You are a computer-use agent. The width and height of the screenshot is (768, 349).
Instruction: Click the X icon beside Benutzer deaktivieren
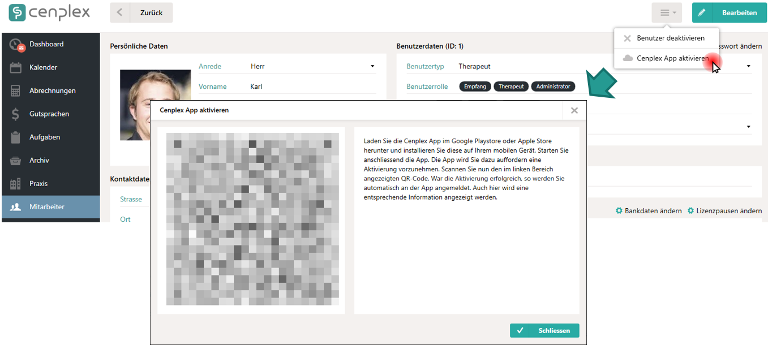(x=627, y=38)
